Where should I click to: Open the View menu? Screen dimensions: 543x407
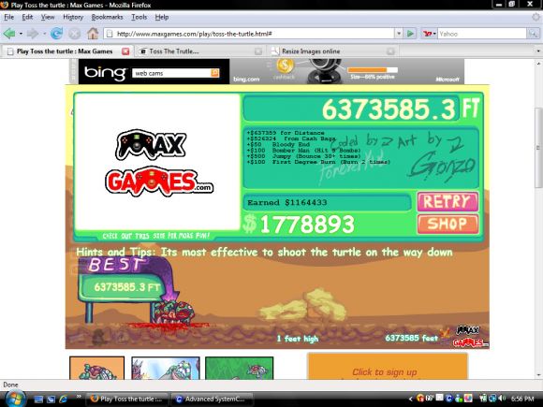tap(48, 17)
